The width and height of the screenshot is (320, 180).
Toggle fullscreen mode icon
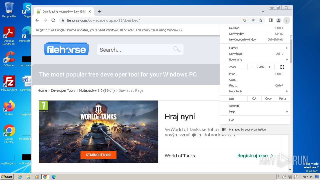(x=282, y=67)
